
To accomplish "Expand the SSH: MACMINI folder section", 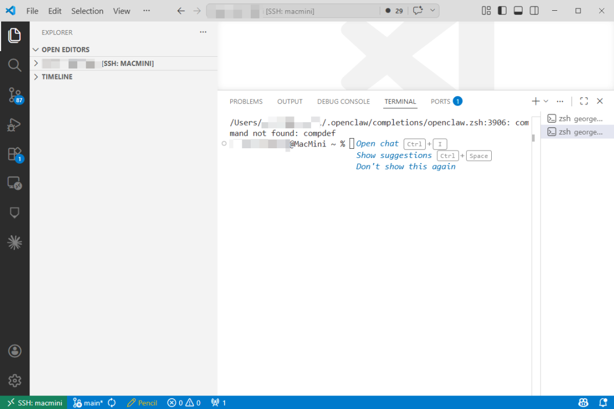I will 124,64.
